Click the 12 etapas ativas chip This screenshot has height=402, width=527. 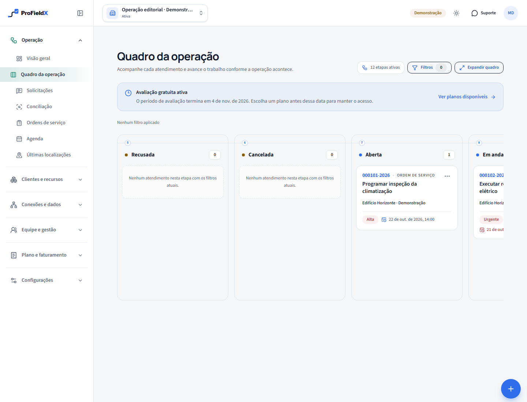[381, 68]
